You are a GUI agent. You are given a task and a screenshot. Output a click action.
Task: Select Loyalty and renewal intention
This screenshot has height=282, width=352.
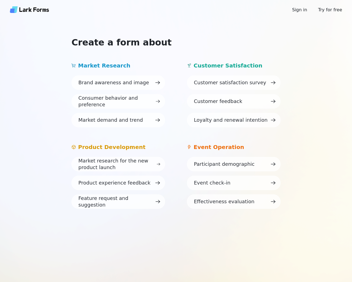[x=234, y=120]
